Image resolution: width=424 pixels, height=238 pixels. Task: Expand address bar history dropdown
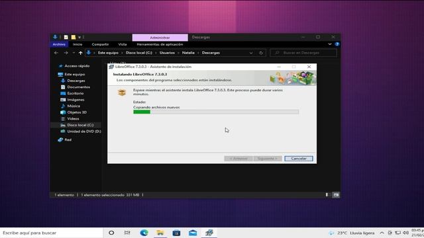(251, 53)
